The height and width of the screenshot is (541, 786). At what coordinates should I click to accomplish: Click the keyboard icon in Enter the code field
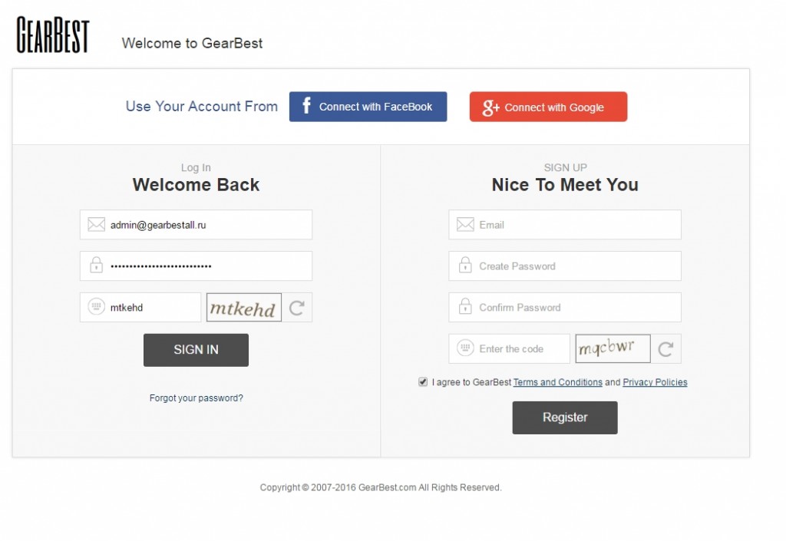coord(465,347)
